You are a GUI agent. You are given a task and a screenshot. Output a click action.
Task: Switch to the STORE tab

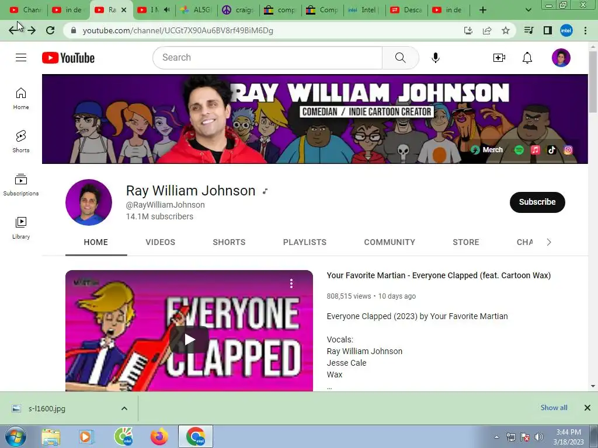click(x=465, y=242)
